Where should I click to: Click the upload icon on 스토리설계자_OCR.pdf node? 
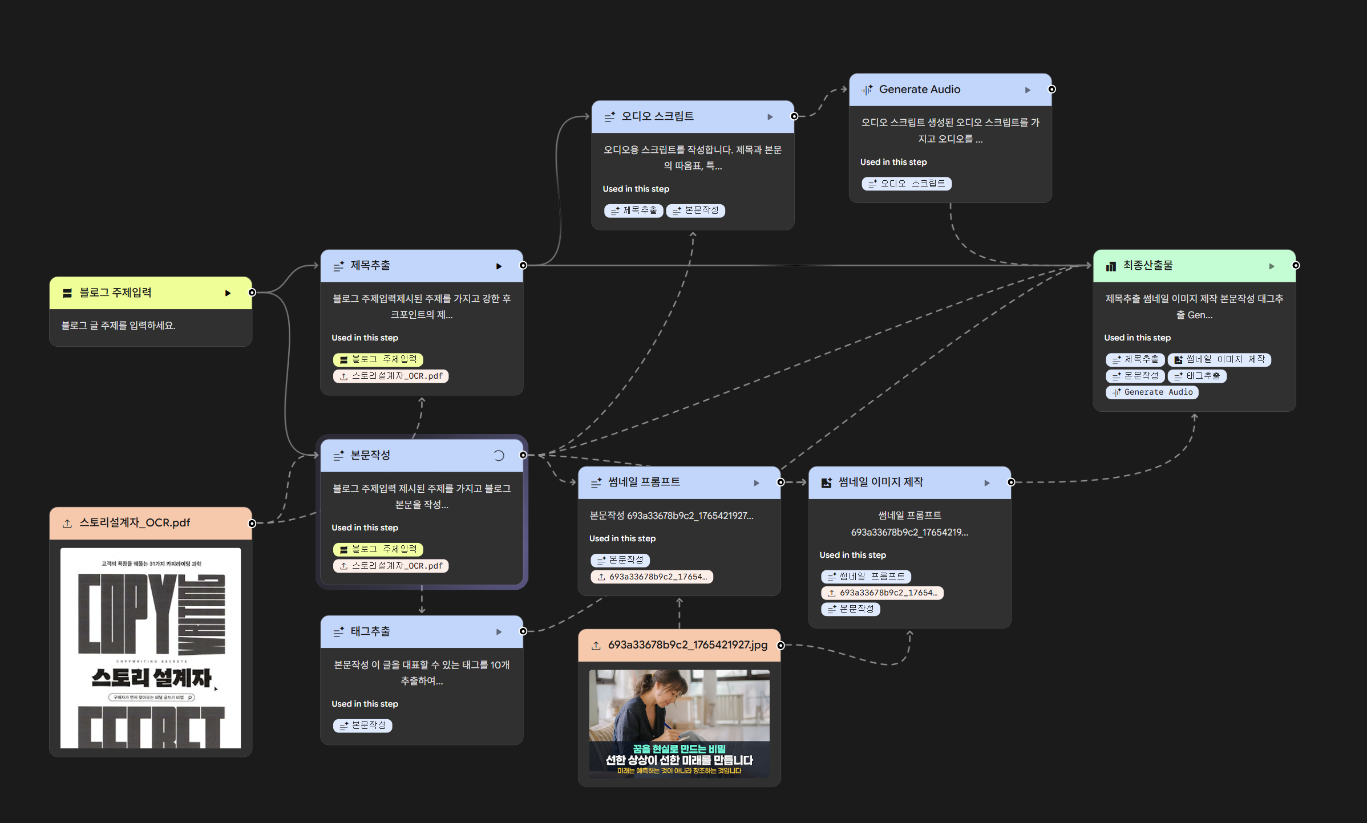(67, 524)
